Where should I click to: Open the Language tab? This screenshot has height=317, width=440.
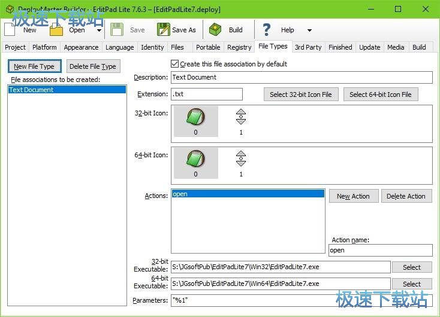click(120, 47)
